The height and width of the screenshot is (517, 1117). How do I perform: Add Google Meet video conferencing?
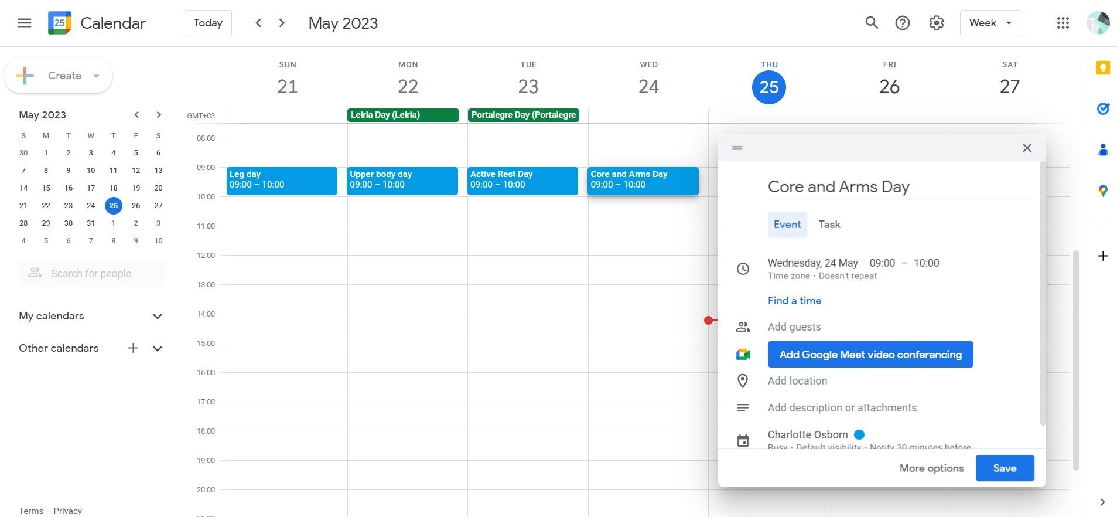coord(870,355)
